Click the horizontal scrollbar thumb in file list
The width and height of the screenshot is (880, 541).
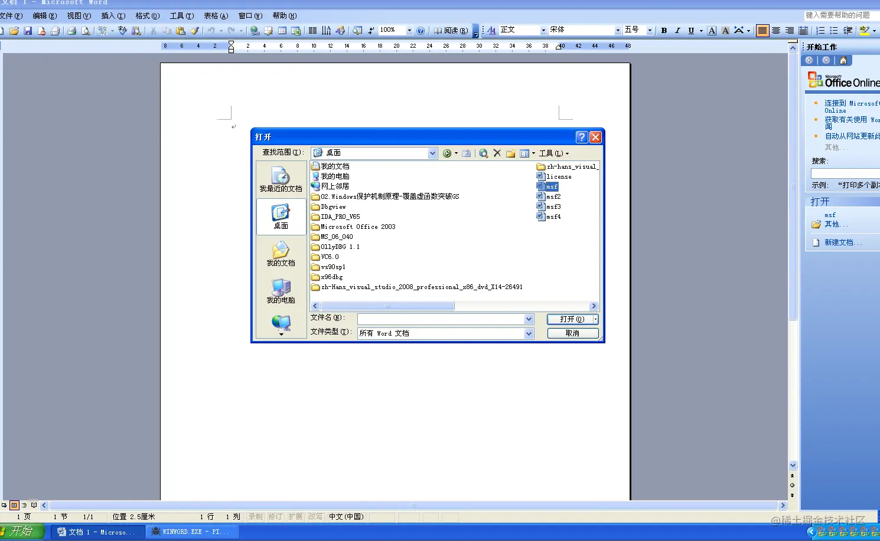[x=387, y=306]
